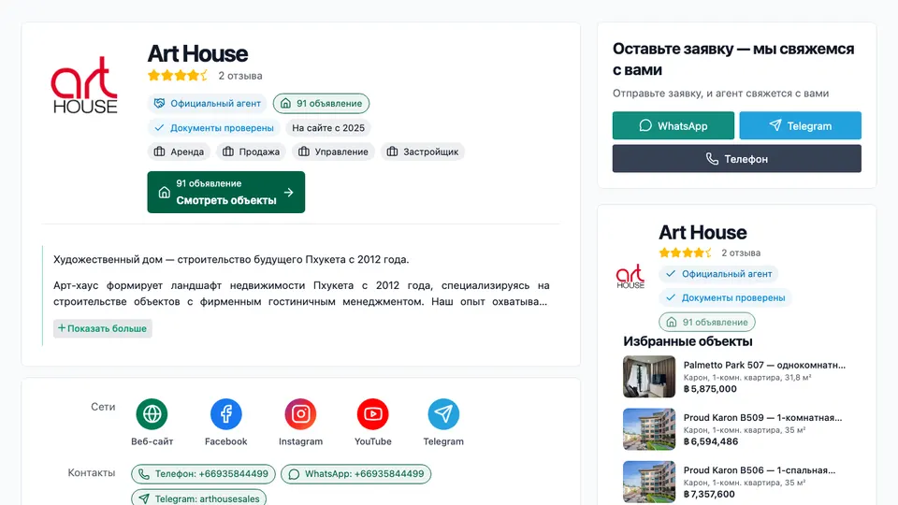Click the Избранные объекты heading
898x505 pixels.
click(688, 341)
